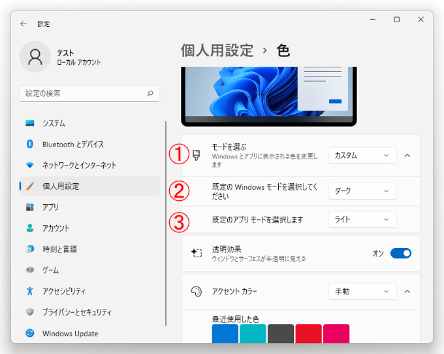Screen dimensions: 444x354
Task: Go to アカウント settings
Action: tap(89, 228)
